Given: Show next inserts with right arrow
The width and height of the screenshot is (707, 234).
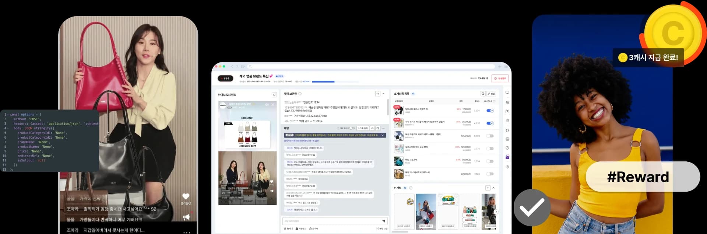Looking at the screenshot, I should [x=496, y=212].
